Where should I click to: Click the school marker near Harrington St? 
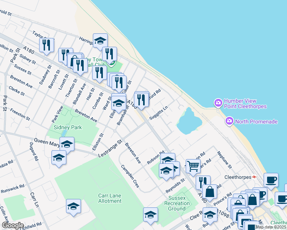[100, 41]
